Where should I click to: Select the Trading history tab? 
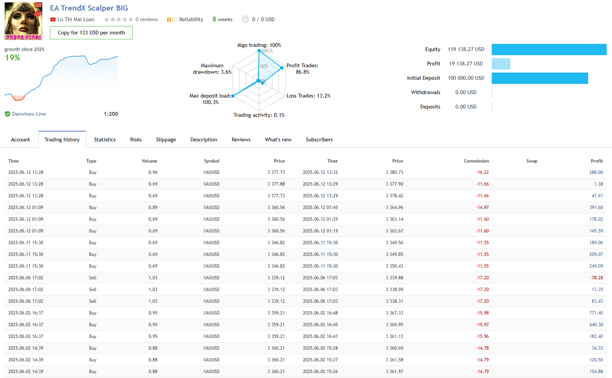click(62, 139)
